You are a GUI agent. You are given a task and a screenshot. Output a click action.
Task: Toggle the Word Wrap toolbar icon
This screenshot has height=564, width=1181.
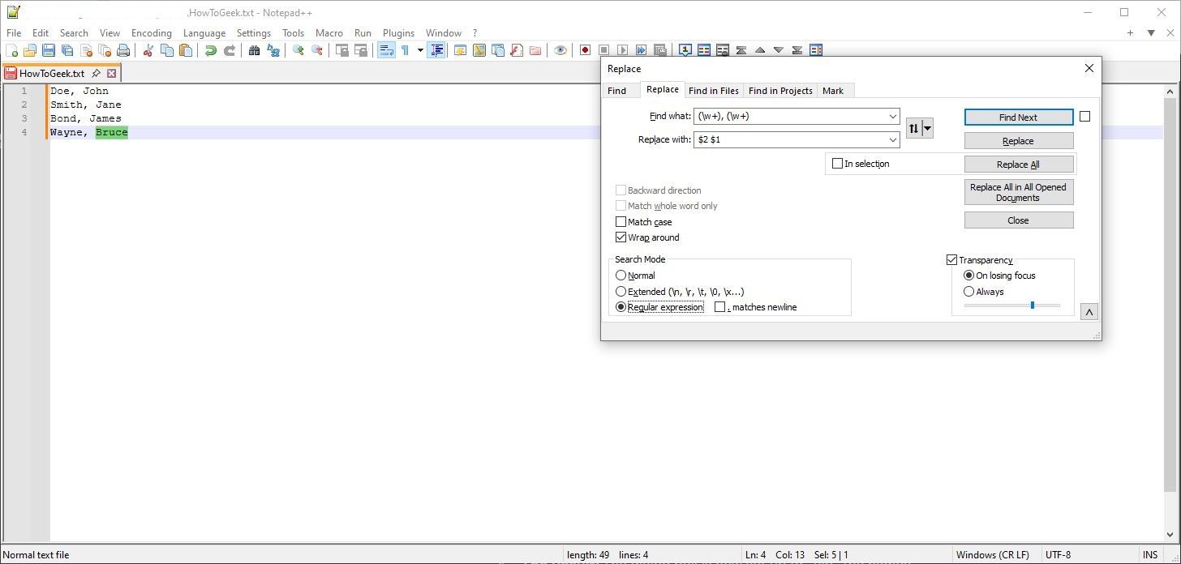[x=386, y=50]
